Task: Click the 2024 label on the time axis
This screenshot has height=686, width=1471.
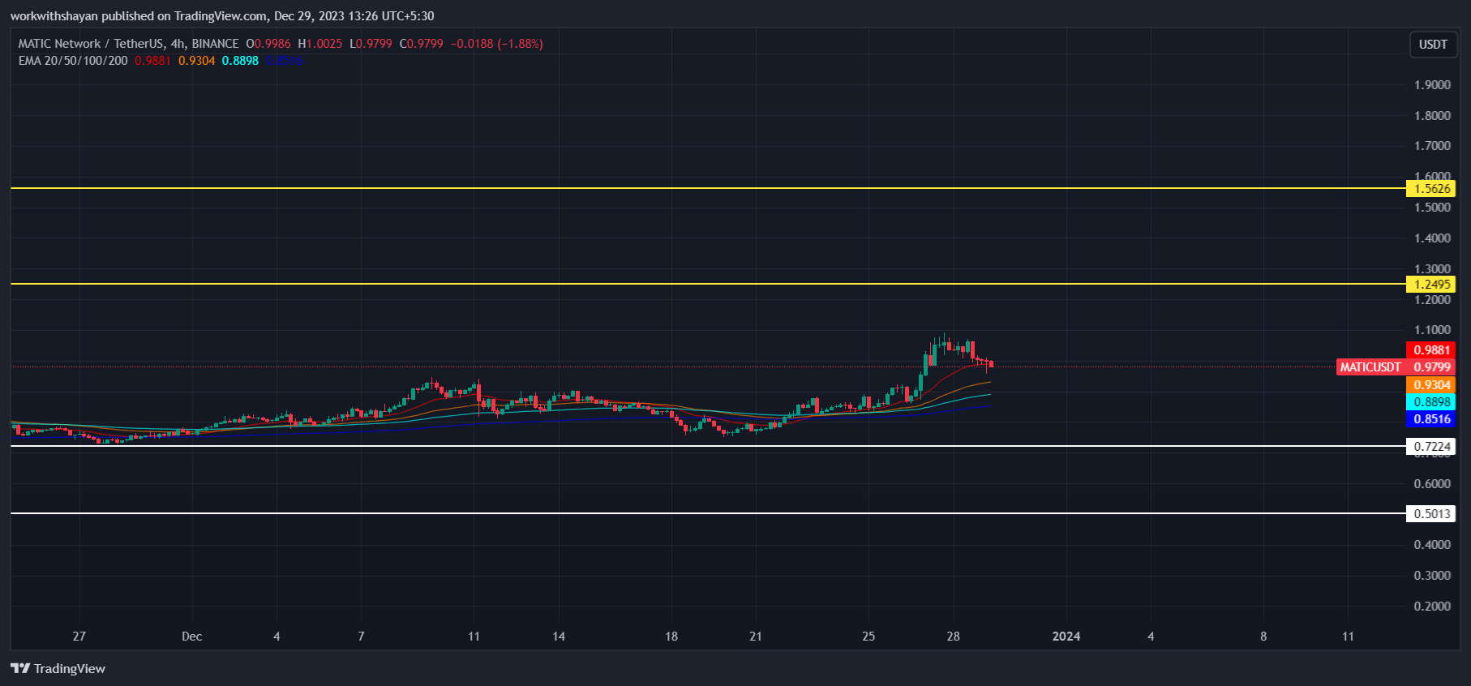Action: (1066, 637)
